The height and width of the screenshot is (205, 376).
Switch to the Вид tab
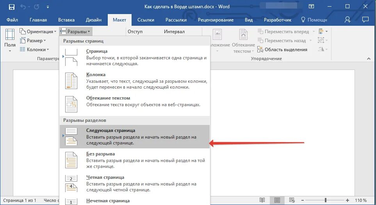(x=249, y=20)
